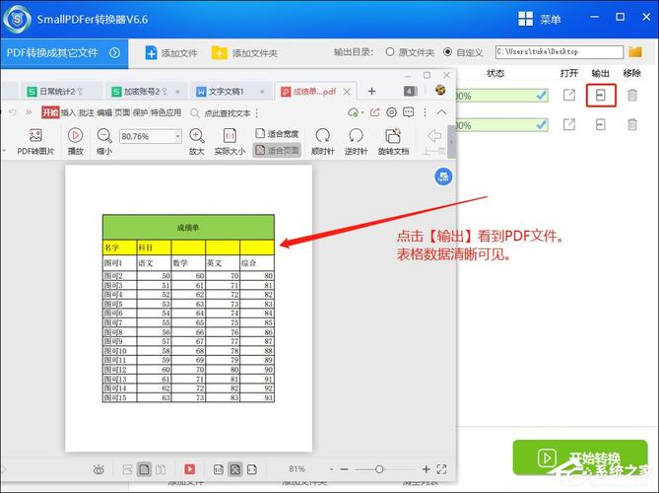Click the user avatar in WPS
This screenshot has width=659, height=493.
440,90
